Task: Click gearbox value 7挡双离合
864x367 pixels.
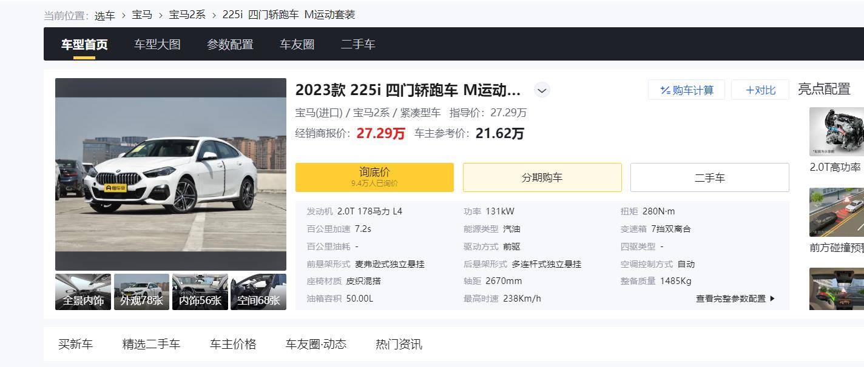Action: 670,229
